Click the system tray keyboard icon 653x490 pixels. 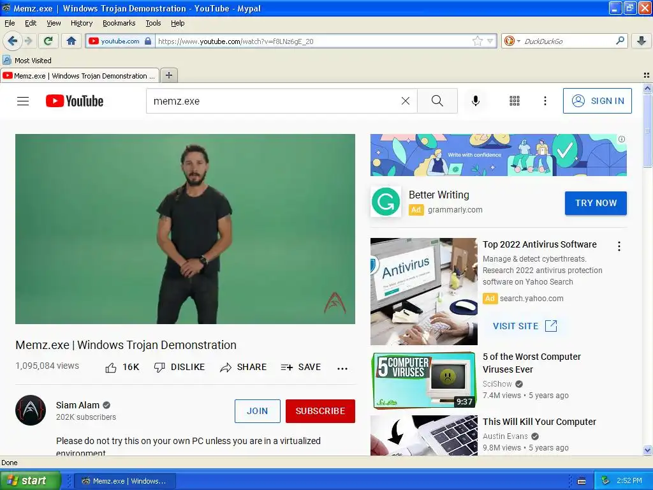click(582, 481)
